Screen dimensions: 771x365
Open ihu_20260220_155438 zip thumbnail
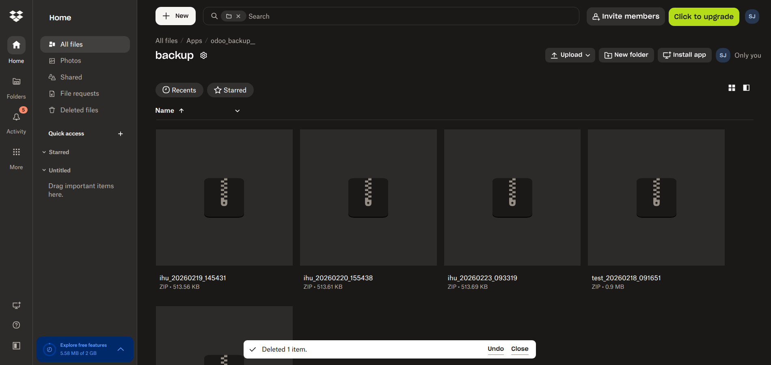click(x=368, y=198)
